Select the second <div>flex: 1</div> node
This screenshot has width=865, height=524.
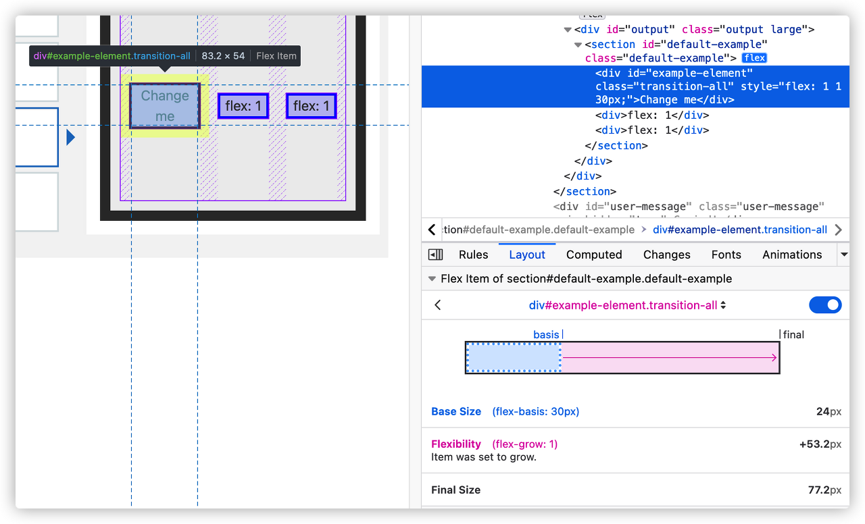point(652,130)
